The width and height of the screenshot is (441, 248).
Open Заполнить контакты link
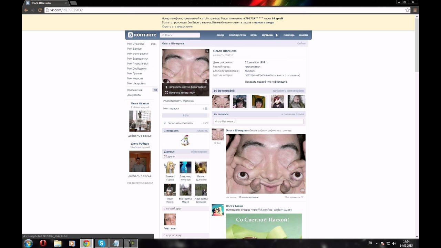point(180,123)
